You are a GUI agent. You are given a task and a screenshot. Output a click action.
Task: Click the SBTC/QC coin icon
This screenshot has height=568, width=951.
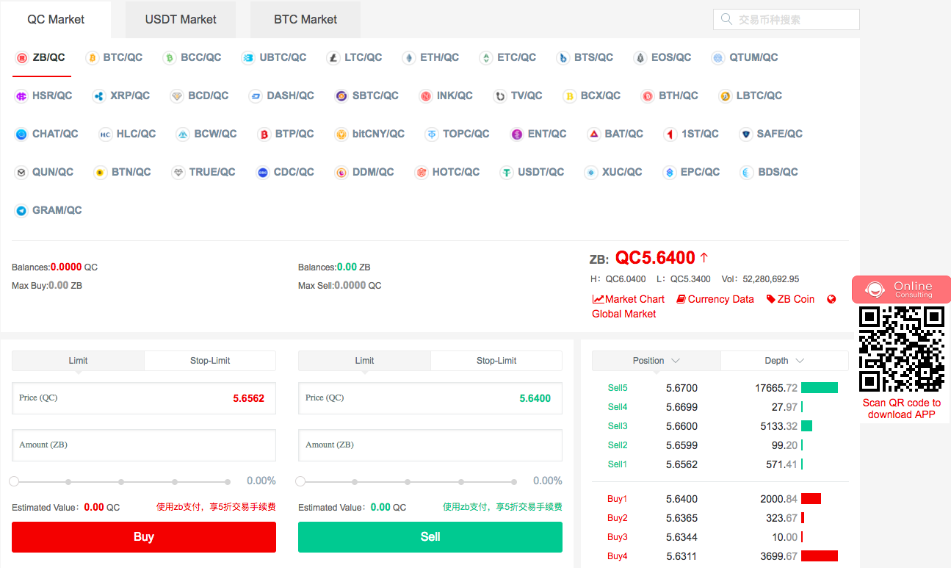click(341, 96)
